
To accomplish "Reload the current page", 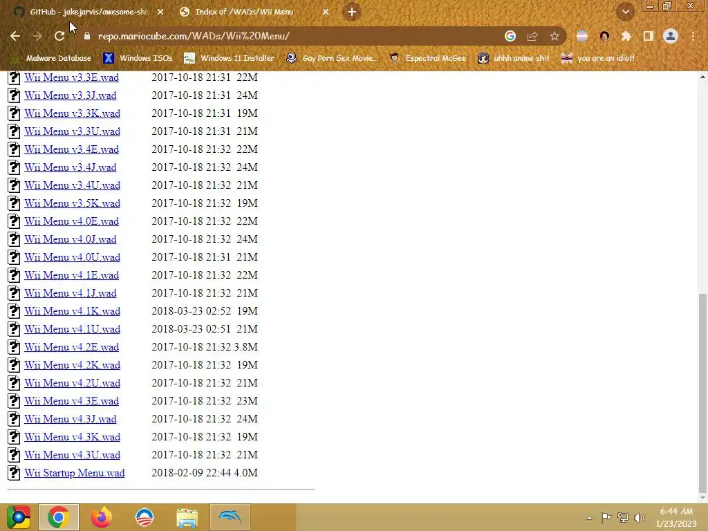I will click(x=59, y=36).
